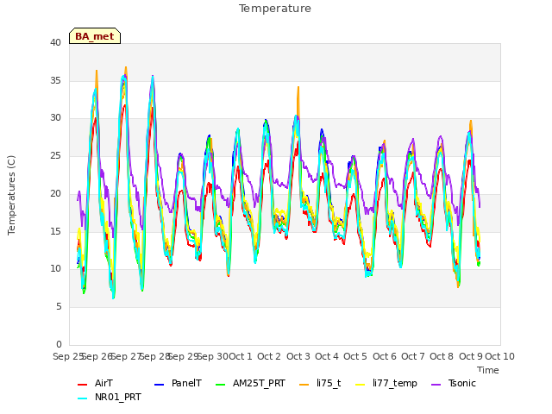Image resolution: width=552 pixels, height=414 pixels.
Task: Click the Oct 4 x-axis tick label
Action: (327, 356)
